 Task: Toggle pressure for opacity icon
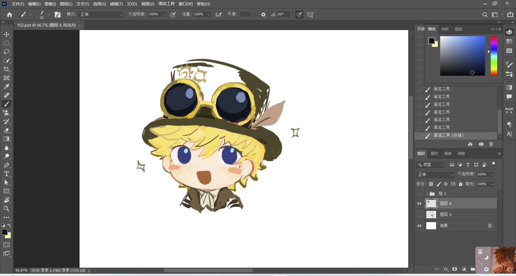[x=173, y=14]
